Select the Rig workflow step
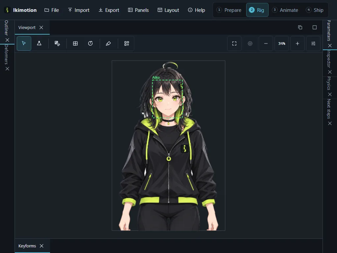This screenshot has width=337, height=253. (257, 10)
